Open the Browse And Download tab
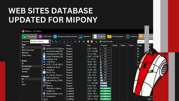This screenshot has height=101, width=179. (x=65, y=36)
